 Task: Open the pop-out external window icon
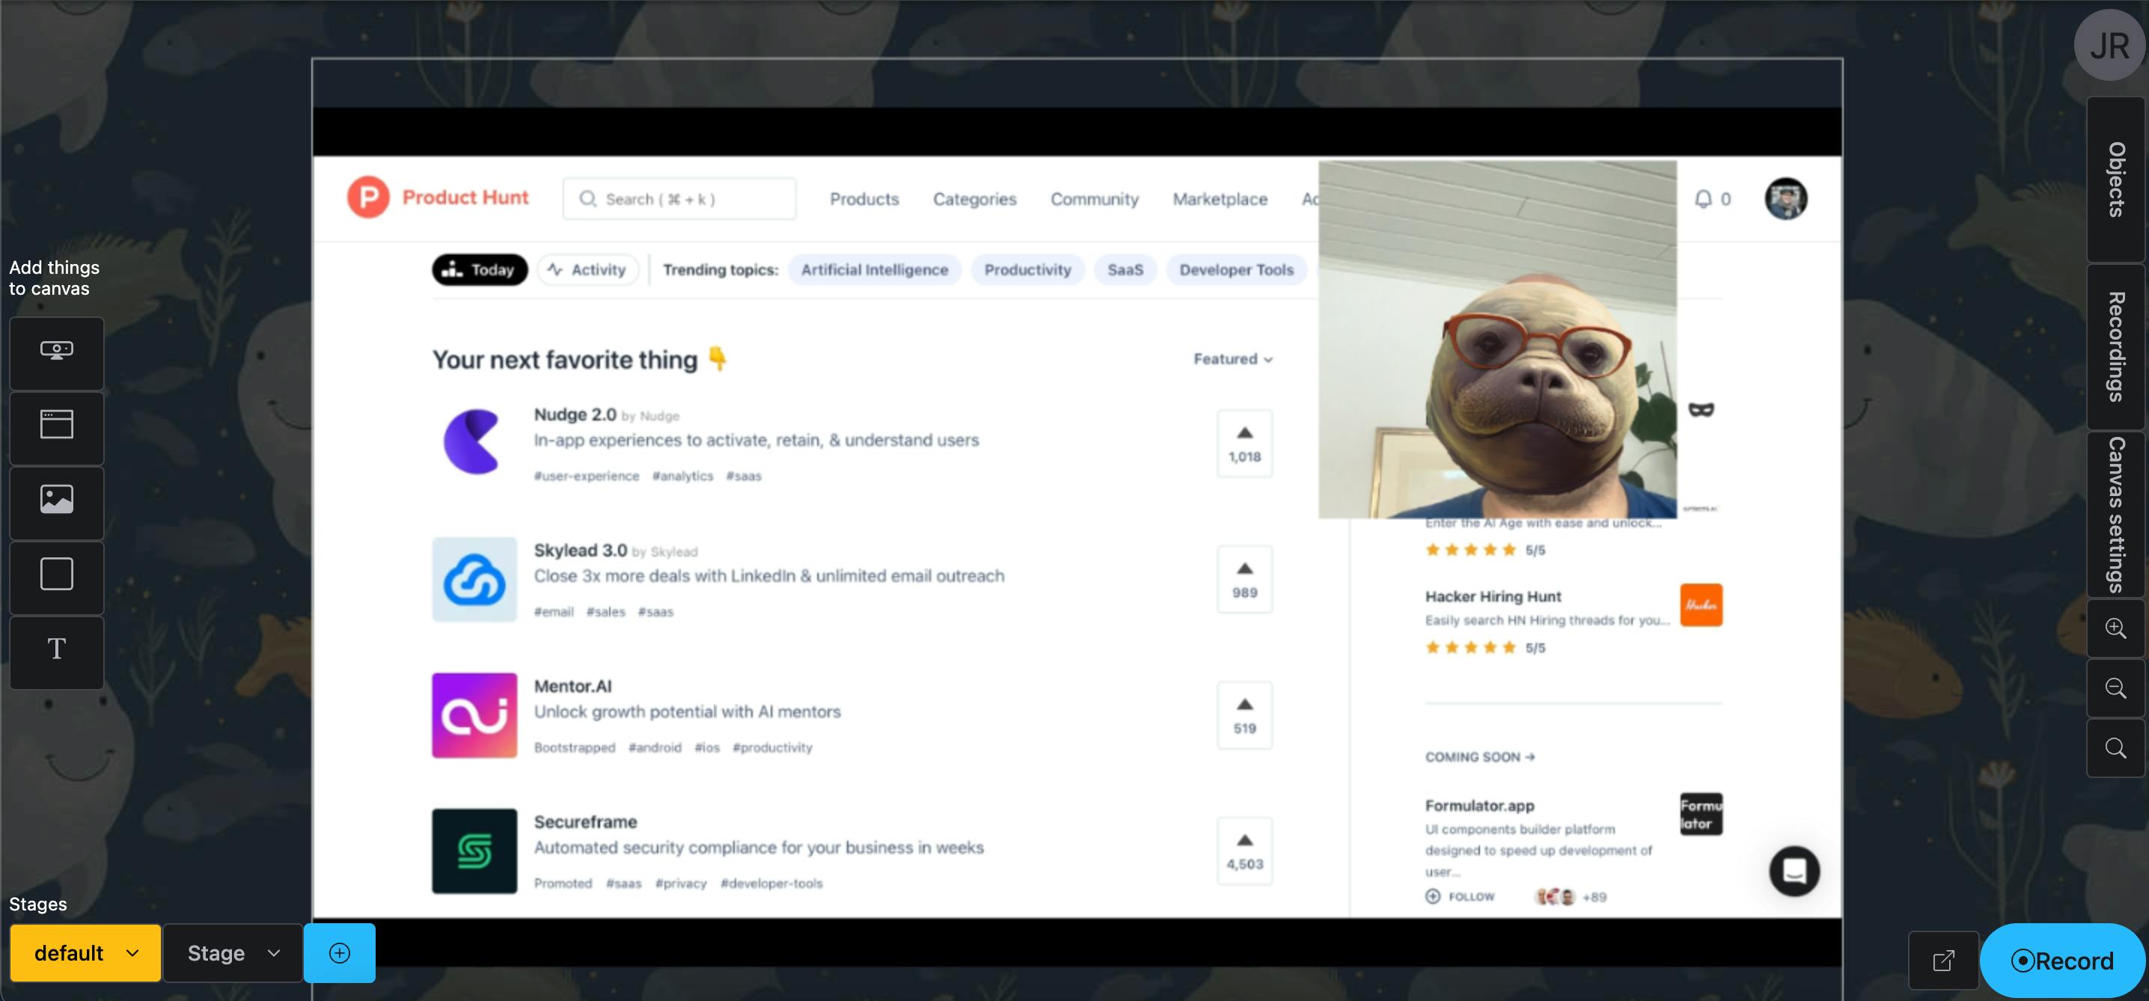(x=1944, y=960)
